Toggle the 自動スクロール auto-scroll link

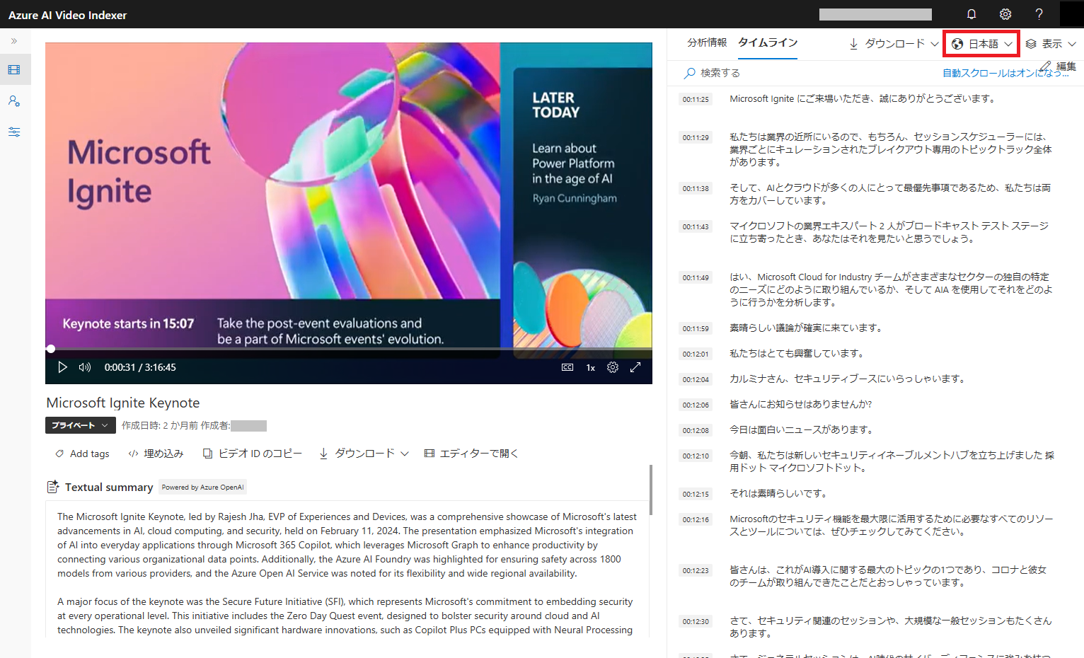[1005, 73]
